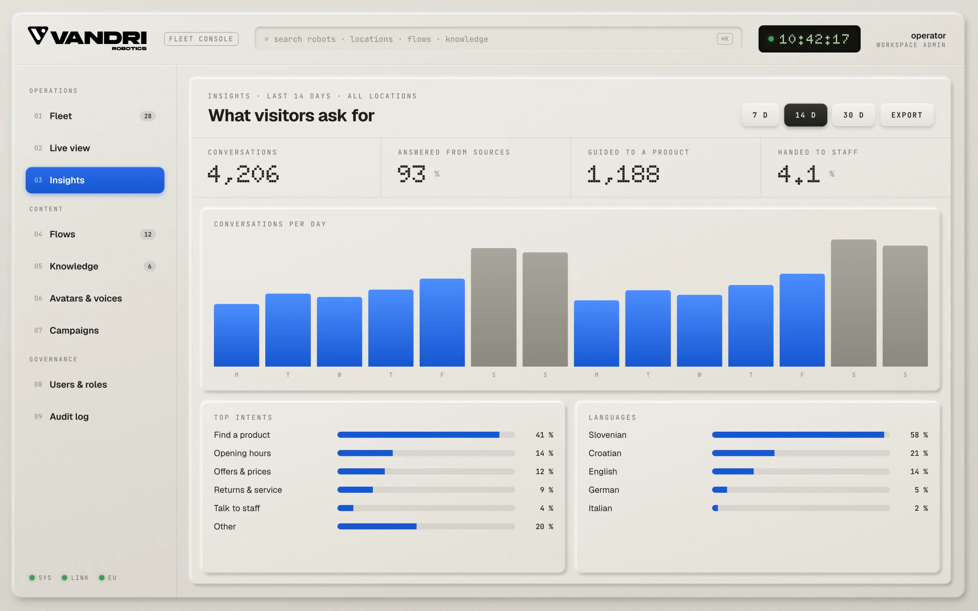Click the Fleet count badge 28
Viewport: 978px width, 611px height.
click(x=148, y=116)
